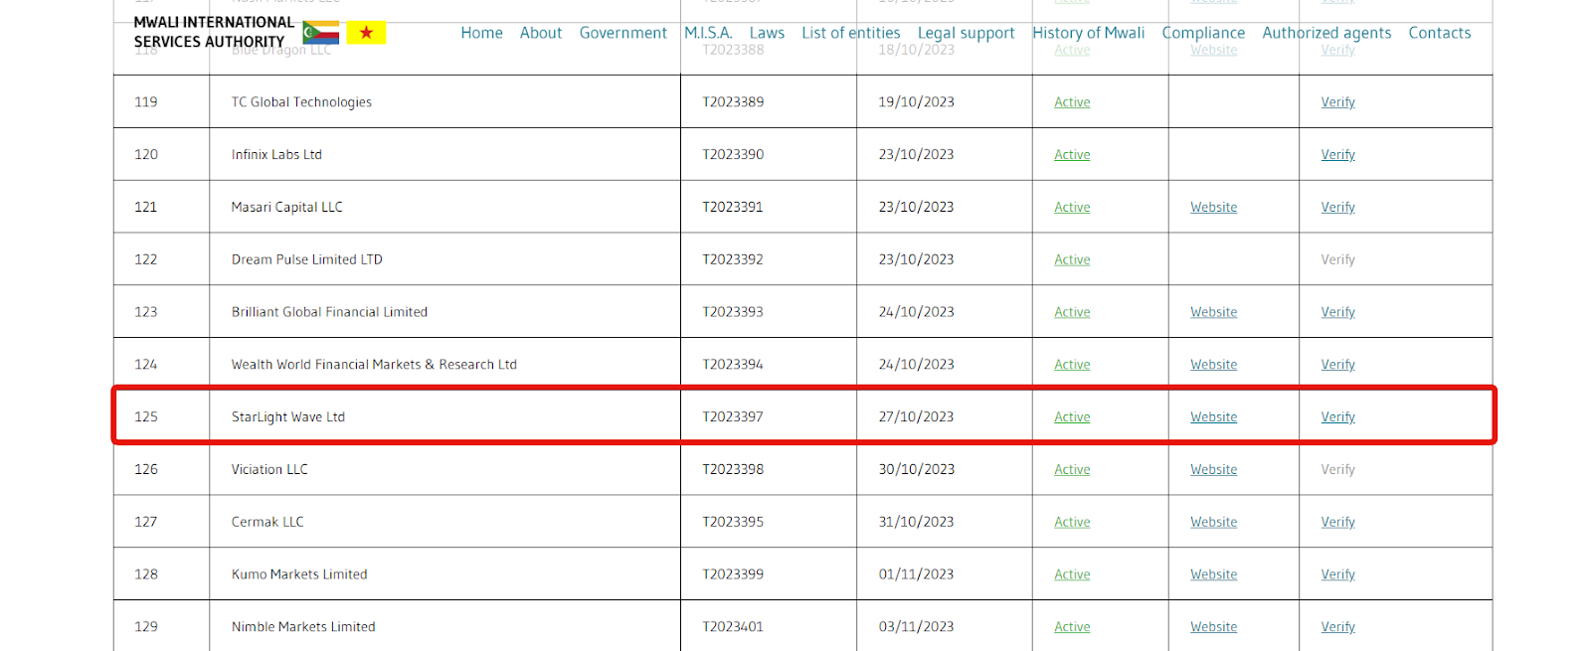This screenshot has height=651, width=1591.
Task: Click Active status for Cermak LLC
Action: tap(1072, 523)
